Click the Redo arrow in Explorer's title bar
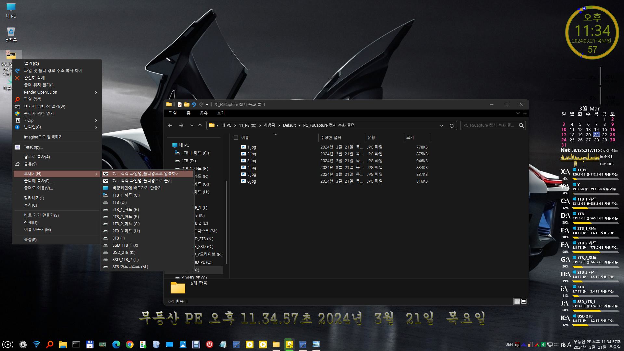The image size is (624, 351). coord(201,105)
